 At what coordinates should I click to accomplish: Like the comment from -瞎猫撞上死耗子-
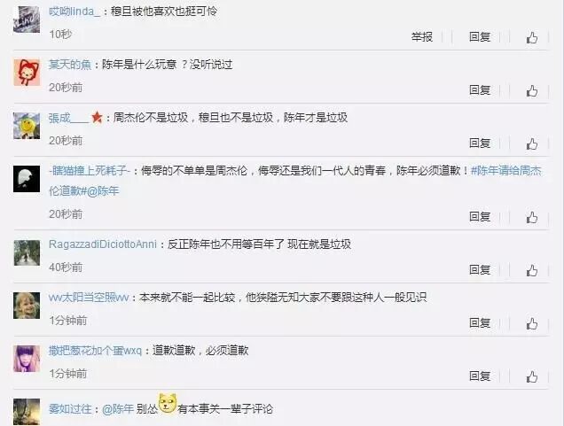(x=532, y=217)
